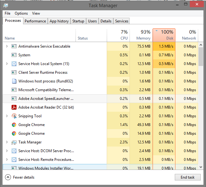Switch to the Performance tab
This screenshot has width=206, height=187.
click(35, 21)
